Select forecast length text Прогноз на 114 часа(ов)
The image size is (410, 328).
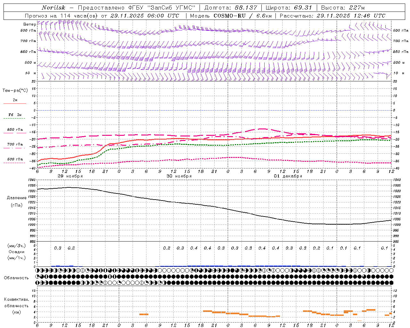[x=61, y=16]
